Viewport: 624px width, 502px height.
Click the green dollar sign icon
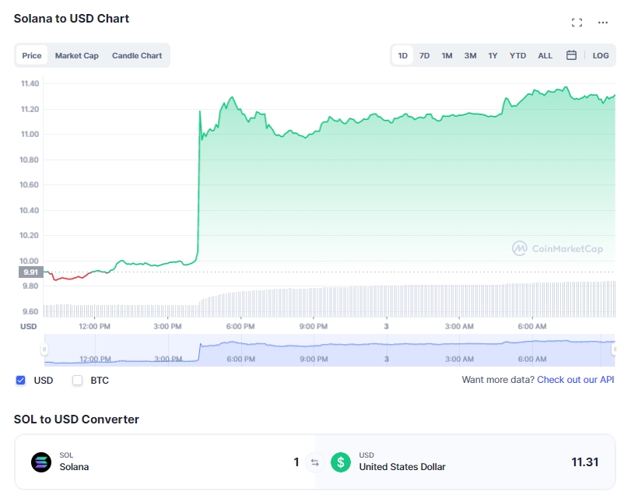pyautogui.click(x=341, y=462)
